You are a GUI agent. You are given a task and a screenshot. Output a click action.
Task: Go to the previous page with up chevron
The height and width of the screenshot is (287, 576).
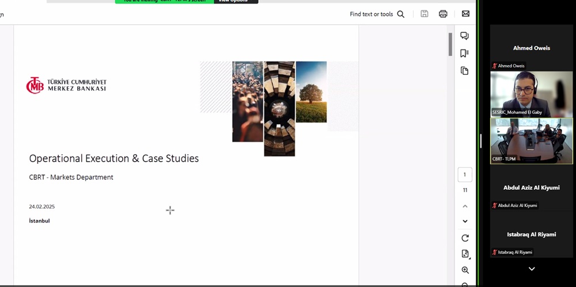pyautogui.click(x=465, y=206)
